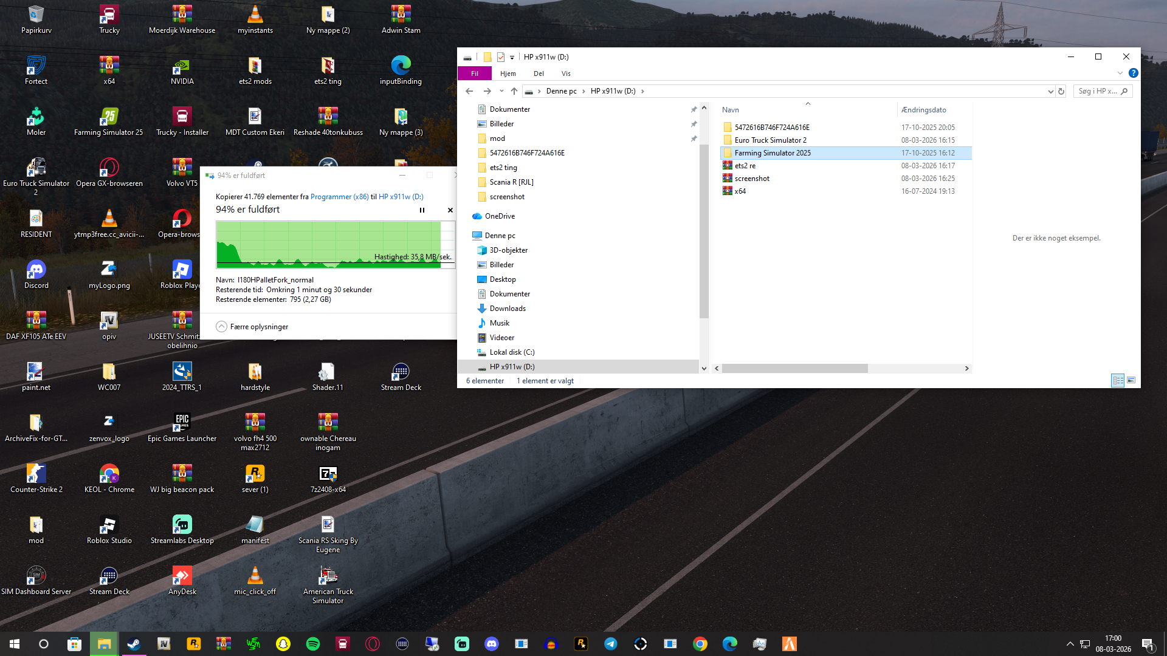Collapse details via Færre oplysninger

pyautogui.click(x=252, y=327)
